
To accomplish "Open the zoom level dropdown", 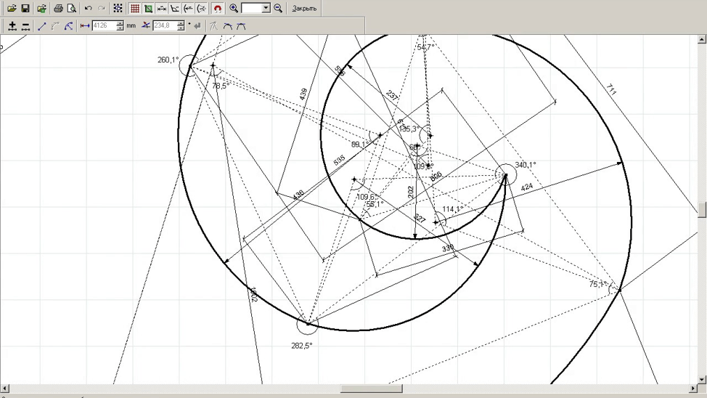I will (x=266, y=9).
